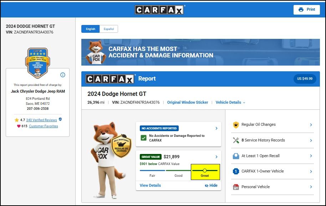Click the Well Maintained gold shield badge
The image size is (326, 206).
point(122,146)
